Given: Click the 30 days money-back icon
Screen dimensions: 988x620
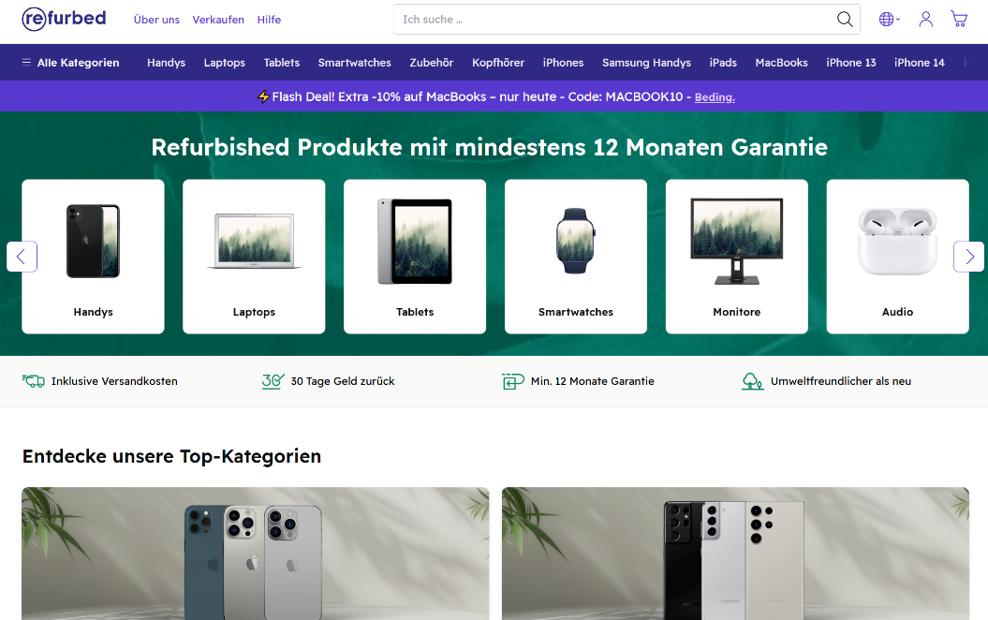Looking at the screenshot, I should coord(273,381).
